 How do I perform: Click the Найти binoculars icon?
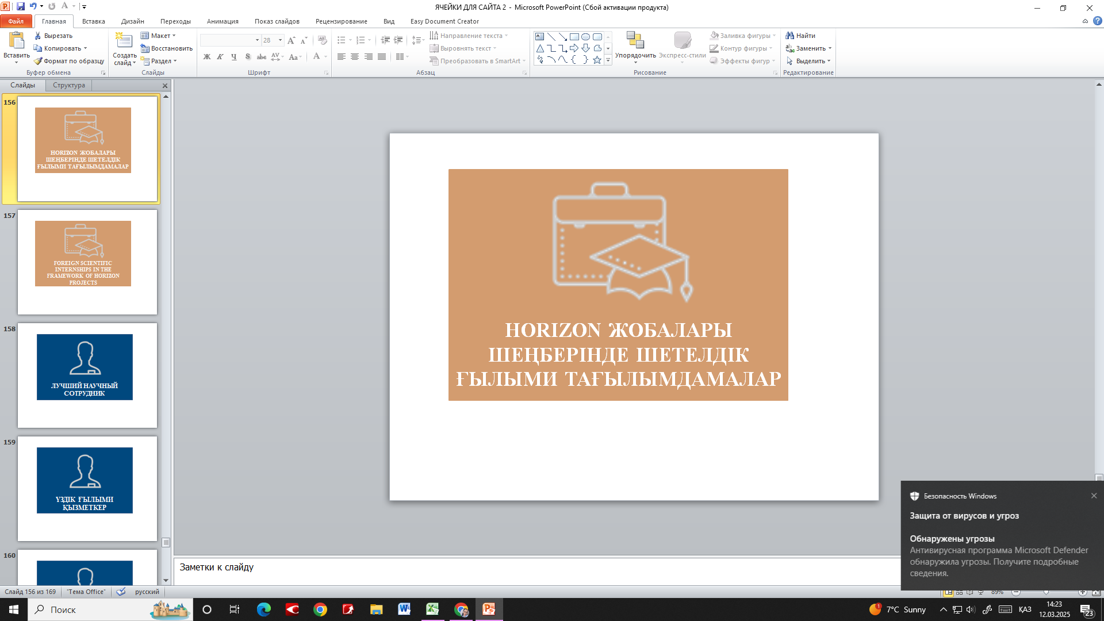790,36
